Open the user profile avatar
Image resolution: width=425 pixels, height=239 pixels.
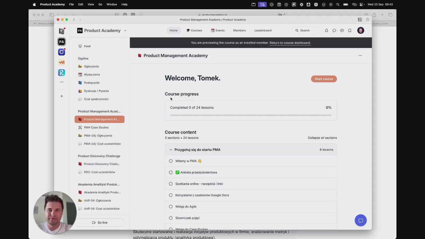tap(361, 31)
